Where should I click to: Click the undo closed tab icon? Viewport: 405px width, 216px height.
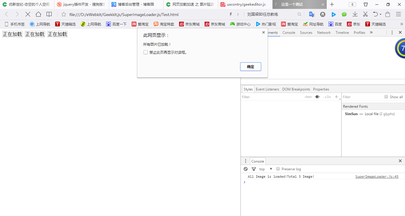click(375, 14)
